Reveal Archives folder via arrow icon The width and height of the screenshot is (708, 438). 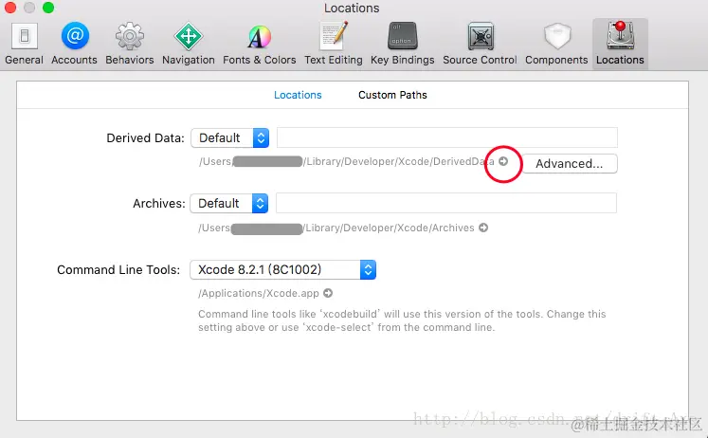click(483, 228)
